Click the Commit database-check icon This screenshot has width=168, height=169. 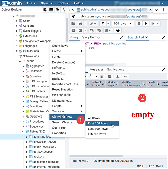point(92,30)
